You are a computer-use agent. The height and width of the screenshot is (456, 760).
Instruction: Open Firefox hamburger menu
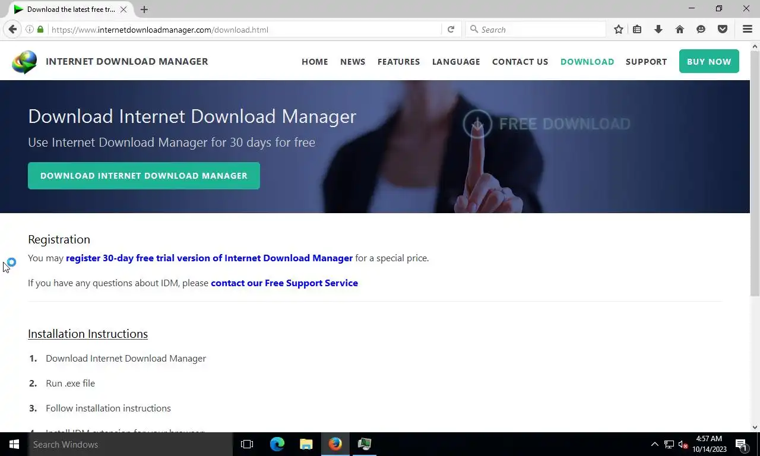coord(748,29)
